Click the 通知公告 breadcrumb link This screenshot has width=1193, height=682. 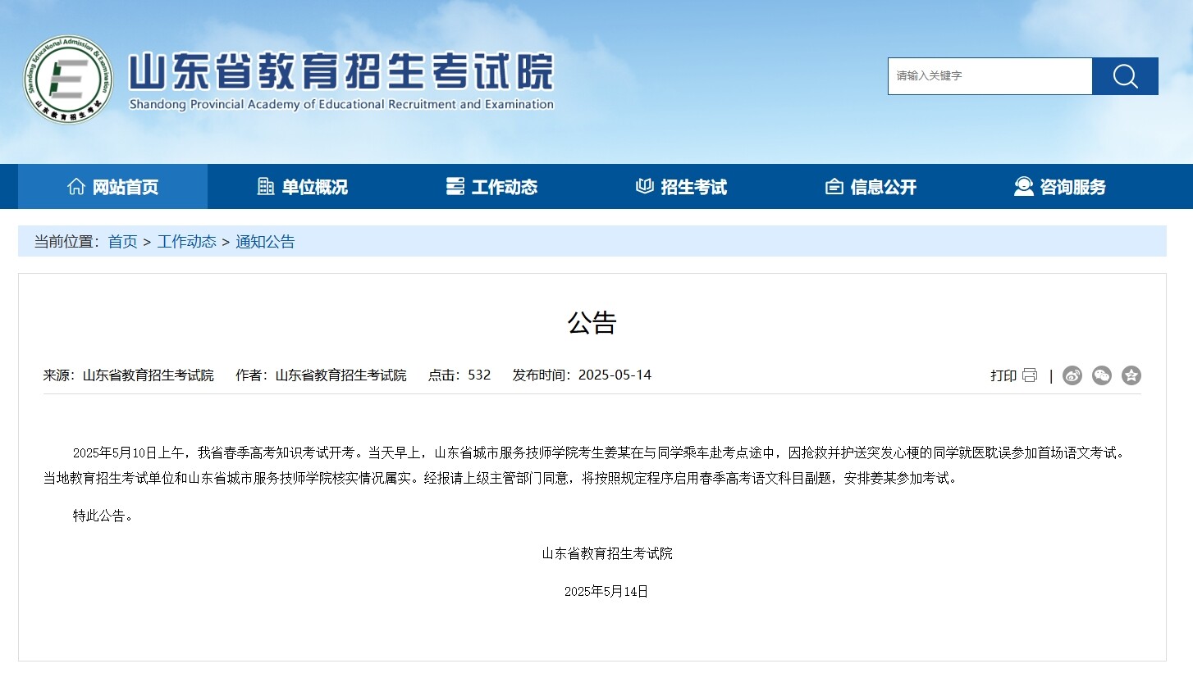tap(265, 242)
